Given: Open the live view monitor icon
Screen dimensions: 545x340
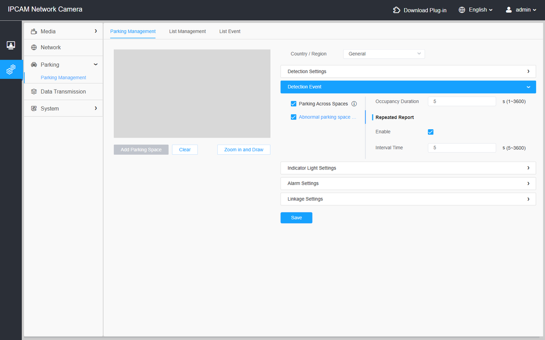Looking at the screenshot, I should (11, 45).
